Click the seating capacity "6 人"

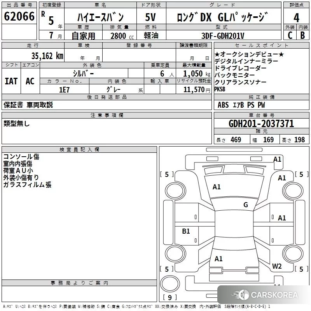coord(167,74)
